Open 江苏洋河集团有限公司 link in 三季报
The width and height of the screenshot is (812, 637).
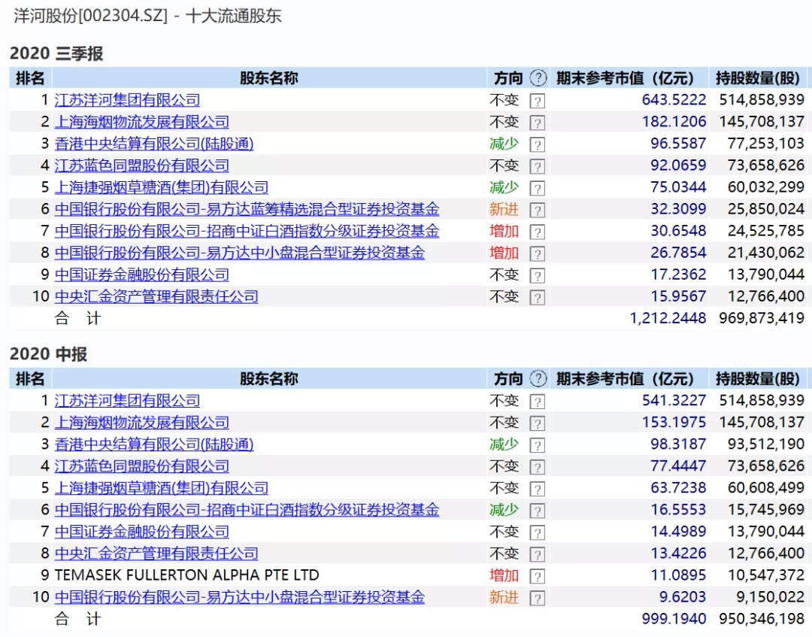click(127, 99)
